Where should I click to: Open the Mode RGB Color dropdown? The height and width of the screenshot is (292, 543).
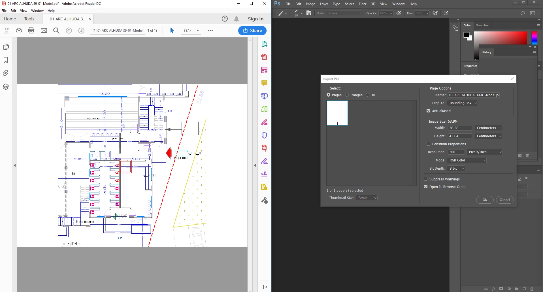467,160
